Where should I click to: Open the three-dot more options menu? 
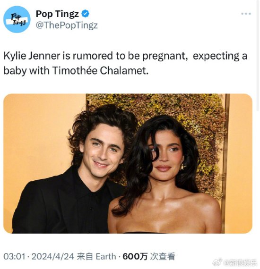246,14
